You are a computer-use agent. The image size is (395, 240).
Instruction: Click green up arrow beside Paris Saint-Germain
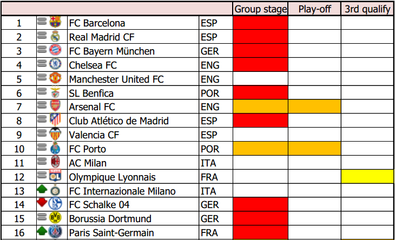click(x=43, y=232)
